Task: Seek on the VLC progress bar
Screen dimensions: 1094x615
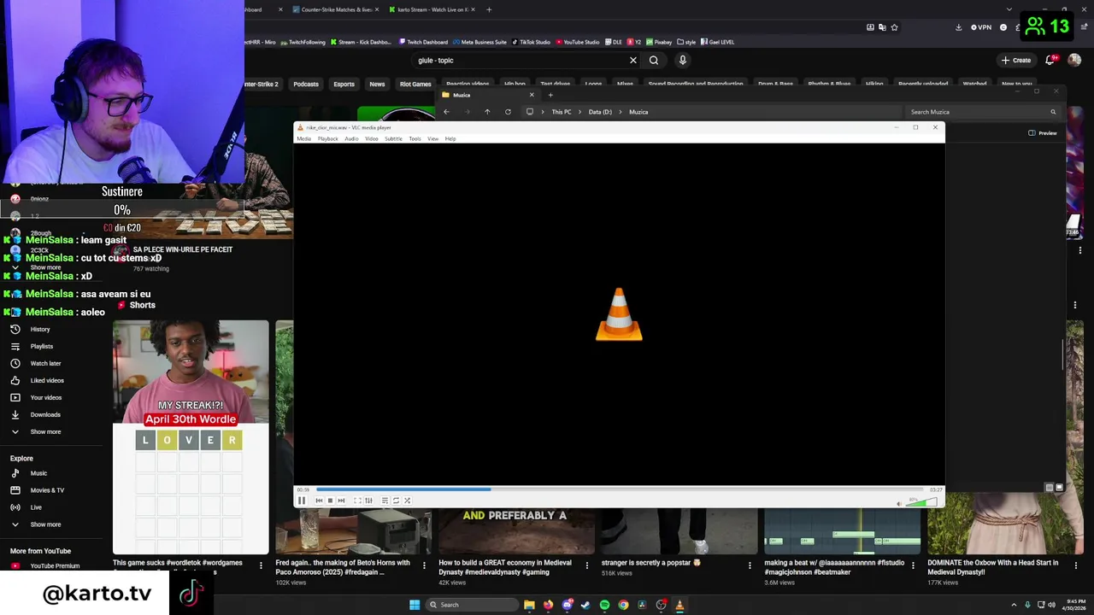Action: tap(620, 489)
